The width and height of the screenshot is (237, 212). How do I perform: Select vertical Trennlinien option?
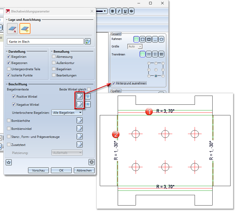pos(155,54)
